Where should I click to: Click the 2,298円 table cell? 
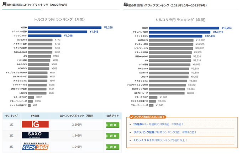click(x=77, y=125)
